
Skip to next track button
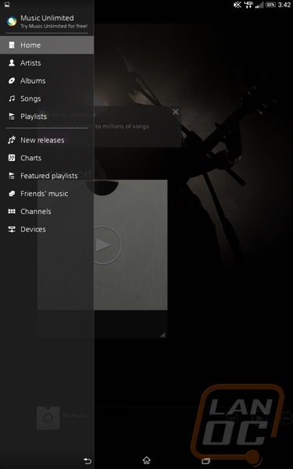[287, 418]
